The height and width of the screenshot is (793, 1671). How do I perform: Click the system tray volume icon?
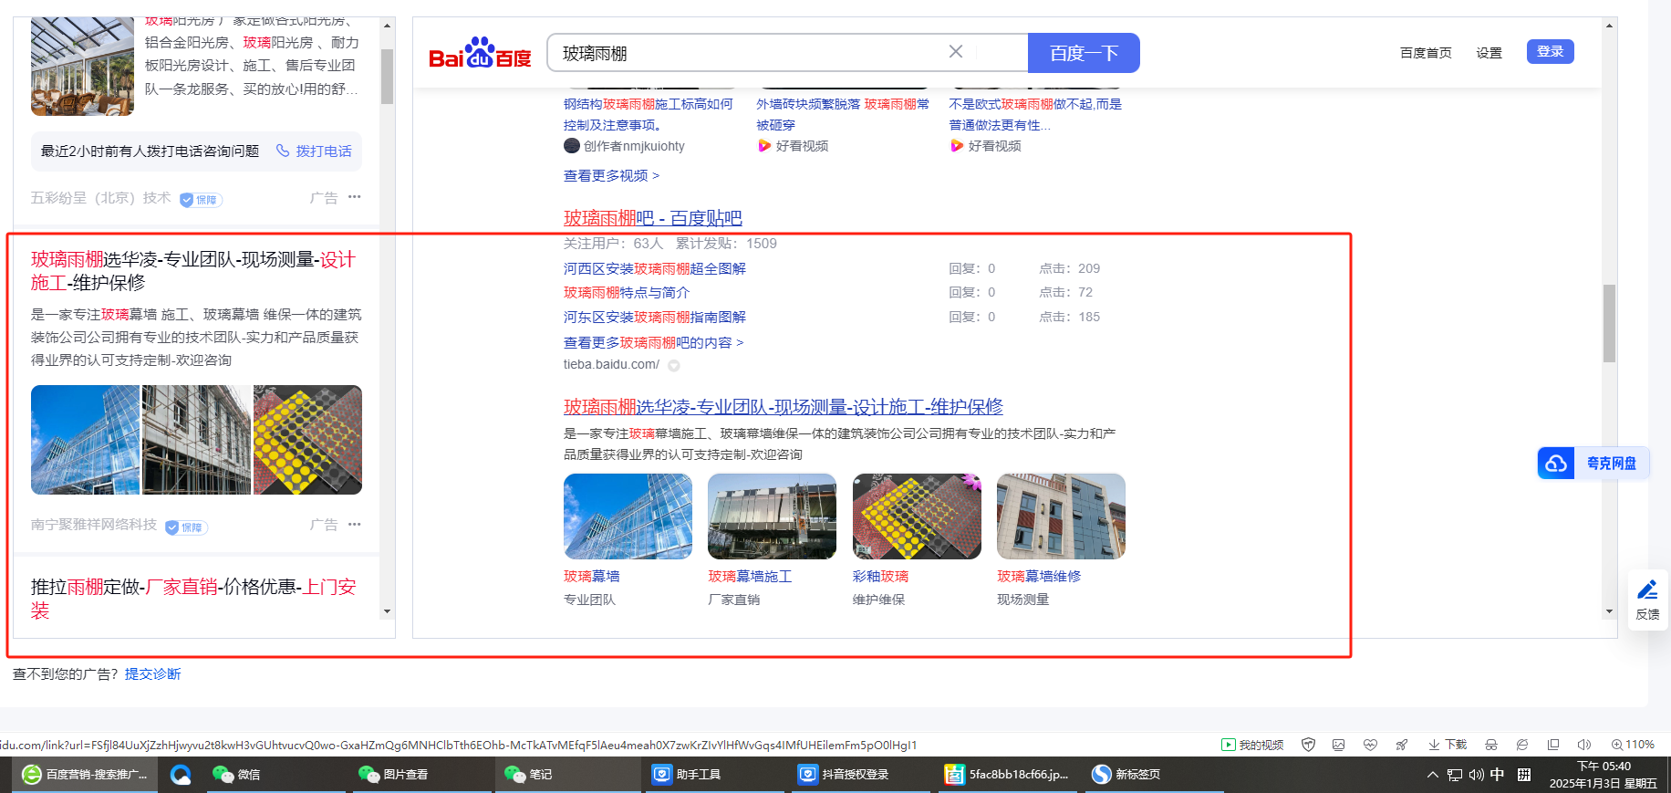[1476, 775]
